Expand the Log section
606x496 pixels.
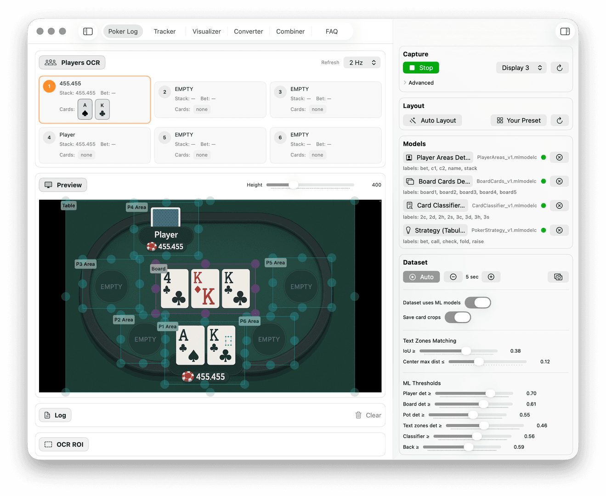(55, 415)
